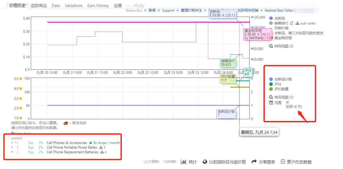Viewport: 343px width, 169px height.
Task: Click the 分享图表 share arrow icon
Action: (254, 162)
